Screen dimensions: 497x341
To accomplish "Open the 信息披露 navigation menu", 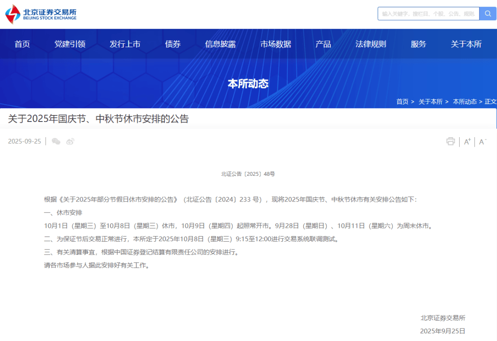I will coord(220,44).
